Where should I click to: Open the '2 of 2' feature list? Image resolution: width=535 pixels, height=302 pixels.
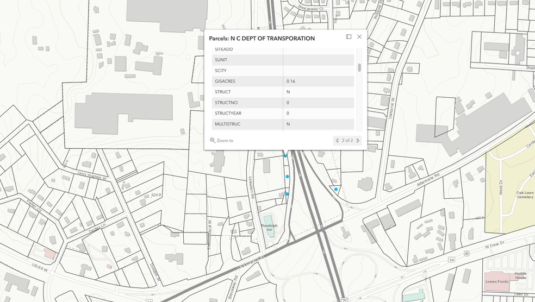click(347, 141)
